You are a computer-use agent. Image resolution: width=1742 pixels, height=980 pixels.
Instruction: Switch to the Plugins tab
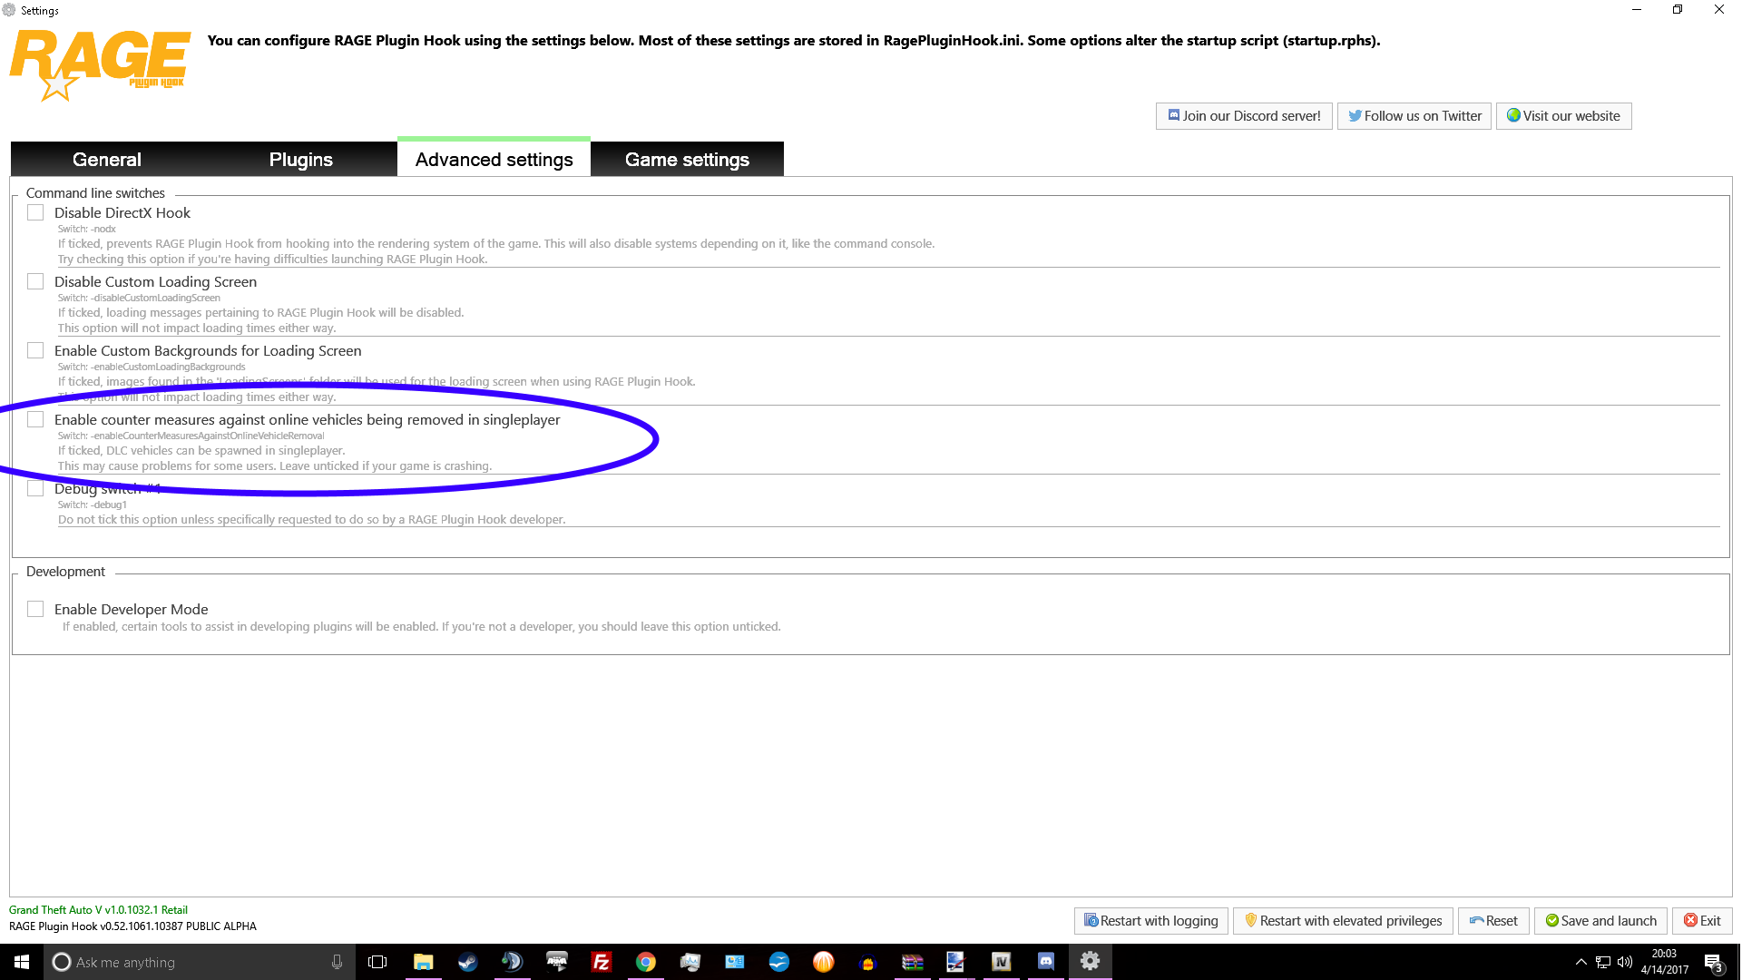pyautogui.click(x=300, y=160)
